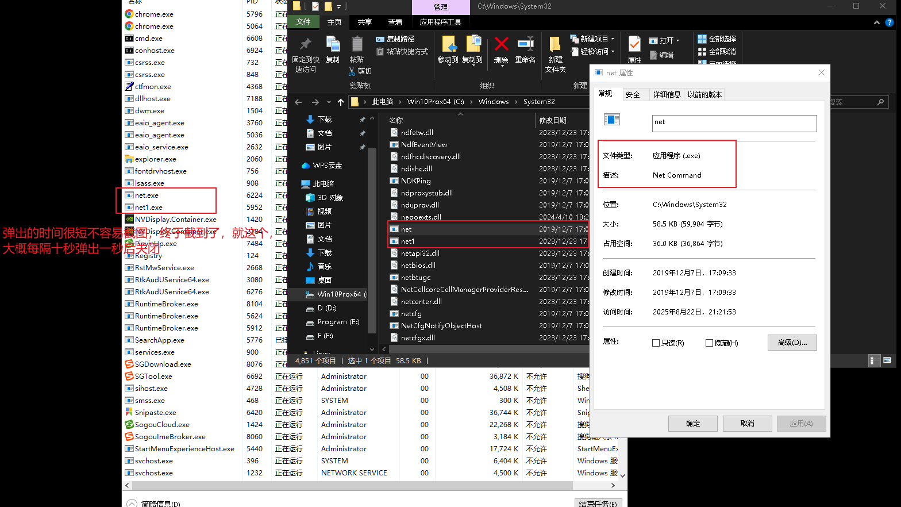Click the Snipaste.exe process icon

pos(129,412)
